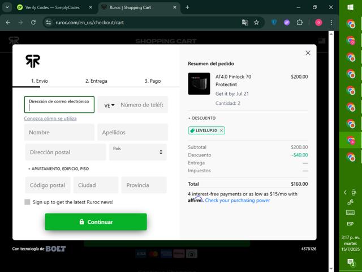Viewport: 362px width, 272px height.
Task: Reload the Ruroc cart page
Action: point(33,23)
